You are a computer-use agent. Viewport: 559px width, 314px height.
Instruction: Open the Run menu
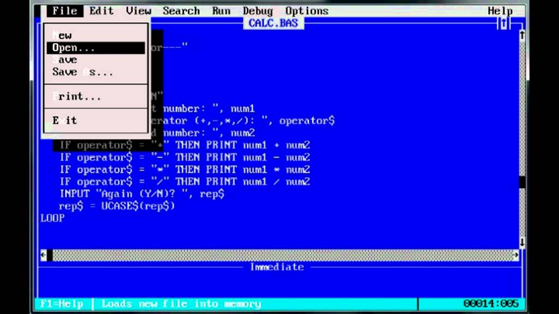point(221,10)
